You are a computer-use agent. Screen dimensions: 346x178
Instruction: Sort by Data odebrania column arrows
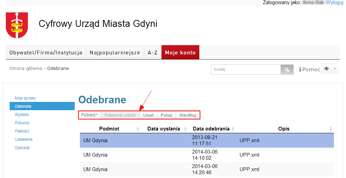(233, 129)
